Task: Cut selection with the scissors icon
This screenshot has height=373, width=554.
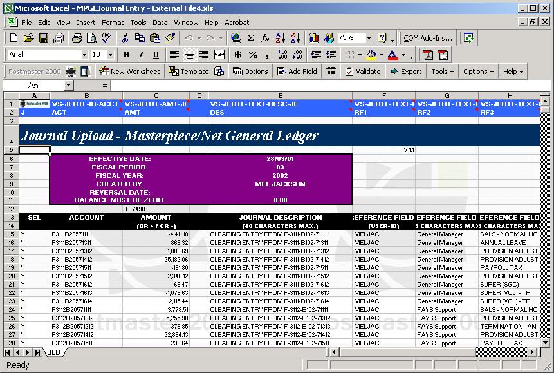Action: click(125, 38)
